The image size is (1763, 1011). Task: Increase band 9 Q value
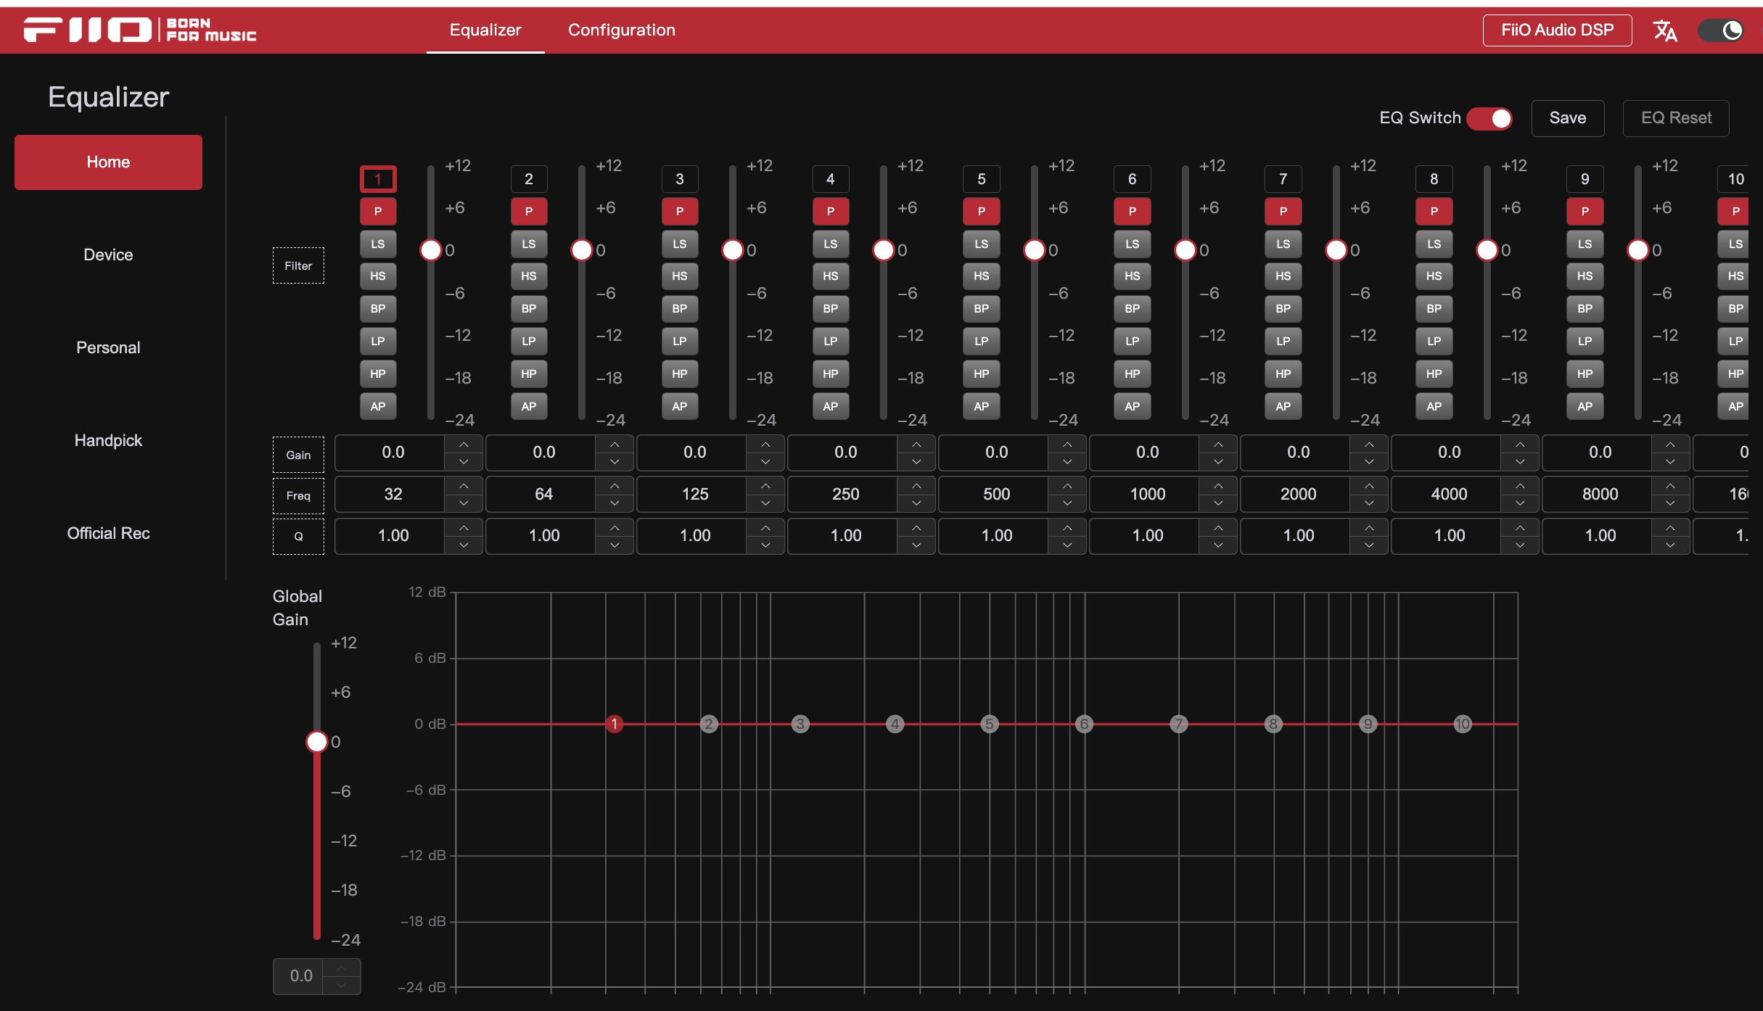[1670, 527]
